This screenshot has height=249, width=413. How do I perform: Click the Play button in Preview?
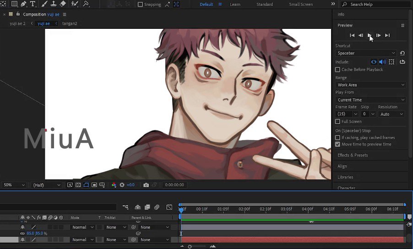(370, 35)
